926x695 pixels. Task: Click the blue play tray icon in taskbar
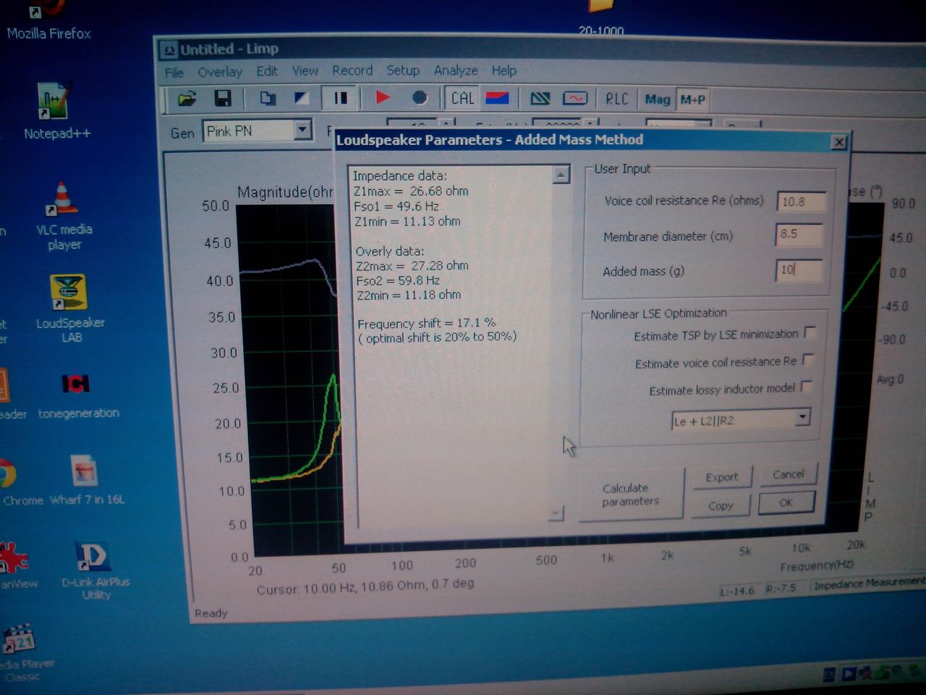tap(849, 674)
